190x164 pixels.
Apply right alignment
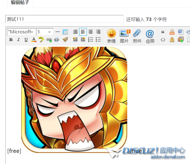pos(98,32)
